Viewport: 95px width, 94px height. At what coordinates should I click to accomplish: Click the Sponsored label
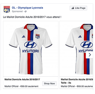tap(17, 12)
